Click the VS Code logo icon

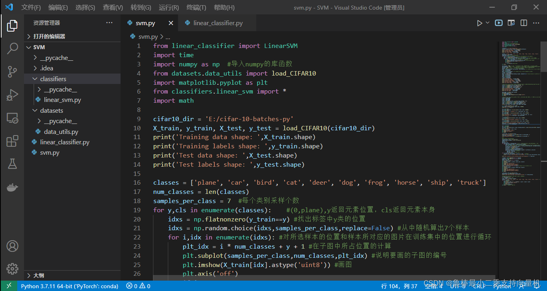tap(9, 7)
